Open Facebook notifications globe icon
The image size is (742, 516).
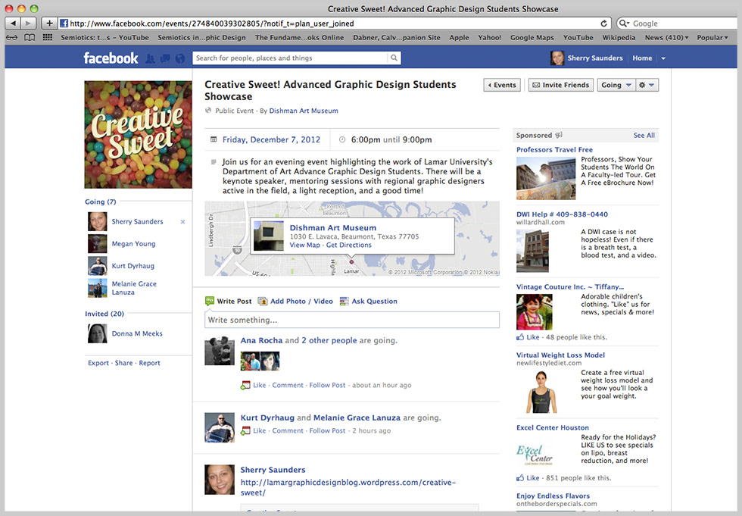point(180,58)
